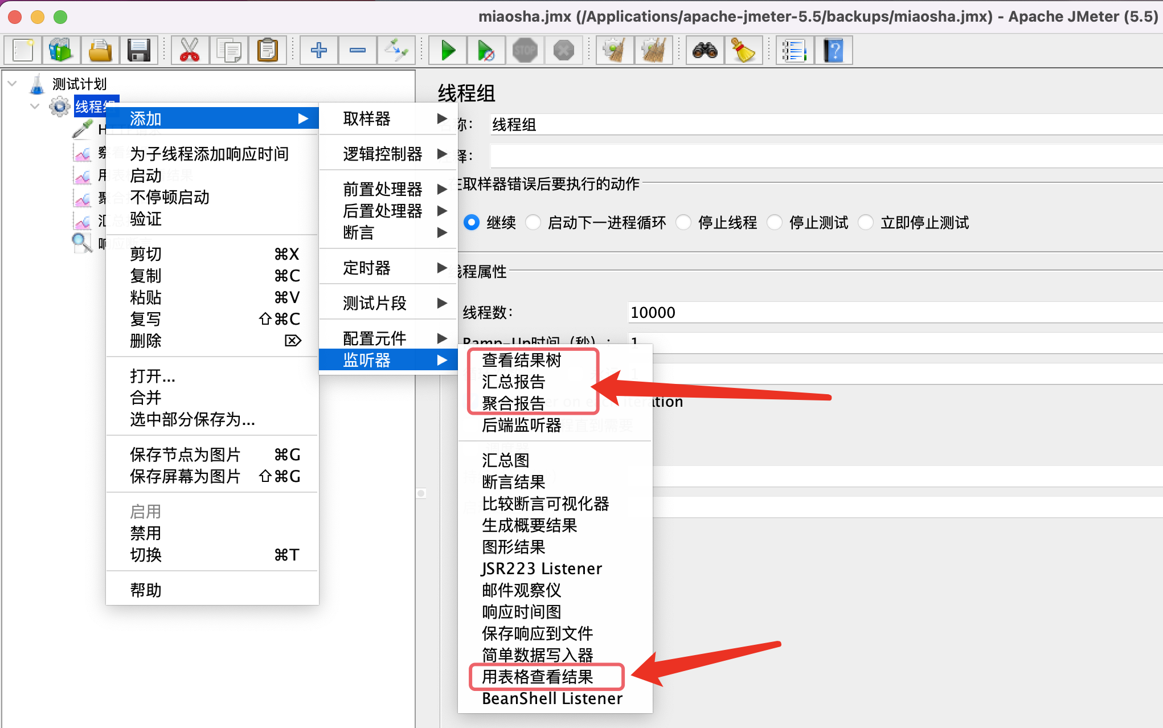Viewport: 1163px width, 728px height.
Task: Save the test plan via floppy icon
Action: pos(138,51)
